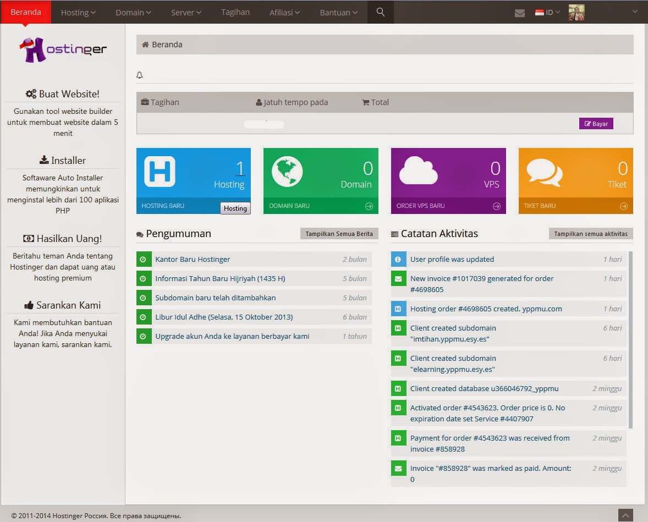Viewport: 648px width, 522px height.
Task: Click the download icon beside Installer
Action: click(44, 160)
